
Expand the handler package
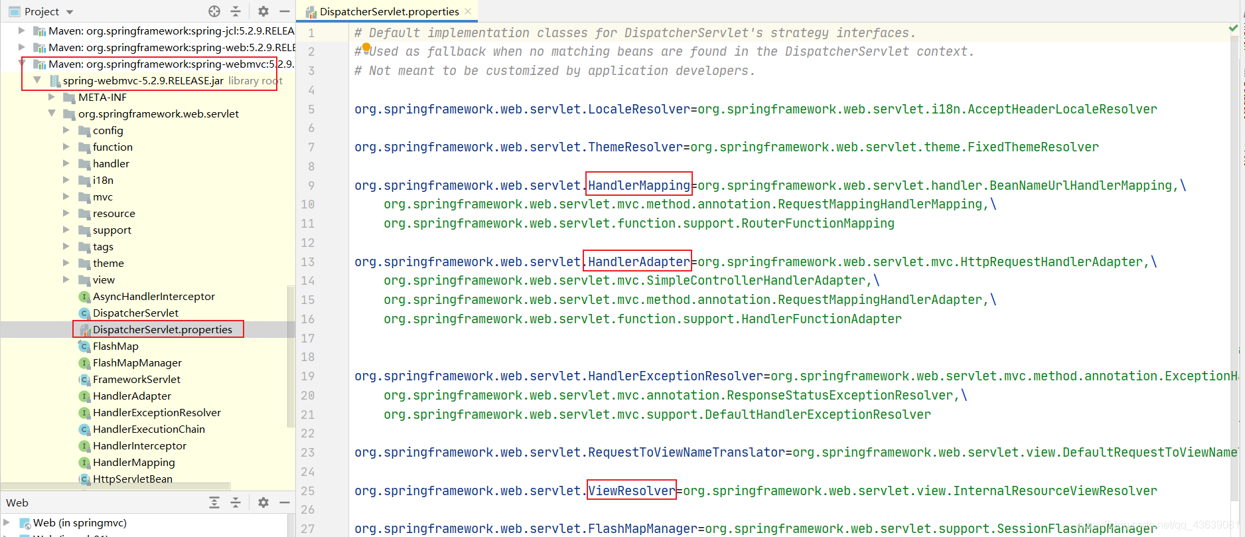66,163
